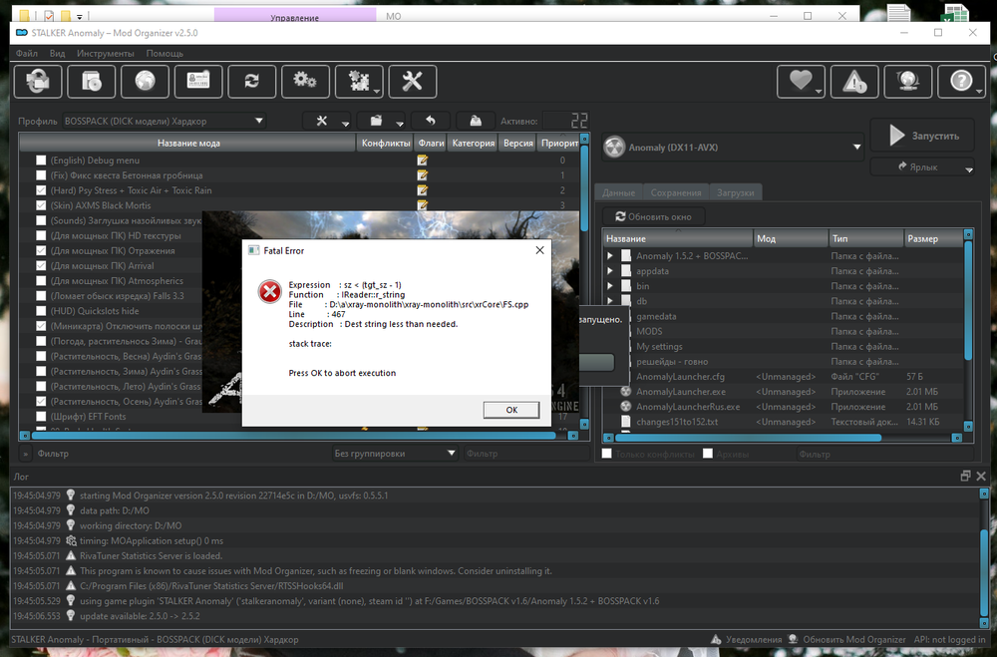The width and height of the screenshot is (997, 657).
Task: Open the Инструменты menu
Action: 105,53
